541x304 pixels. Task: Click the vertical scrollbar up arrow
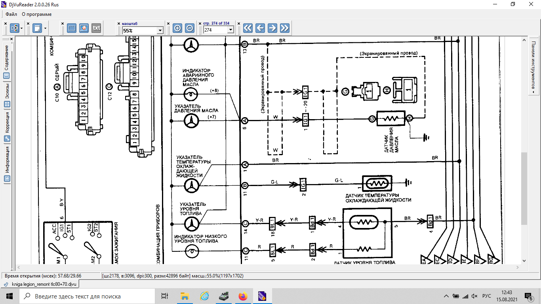[x=524, y=39]
